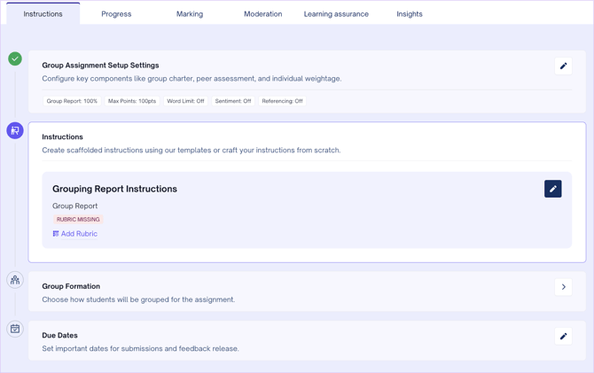Click the green checkmark step icon
Image resolution: width=594 pixels, height=373 pixels.
coord(15,58)
